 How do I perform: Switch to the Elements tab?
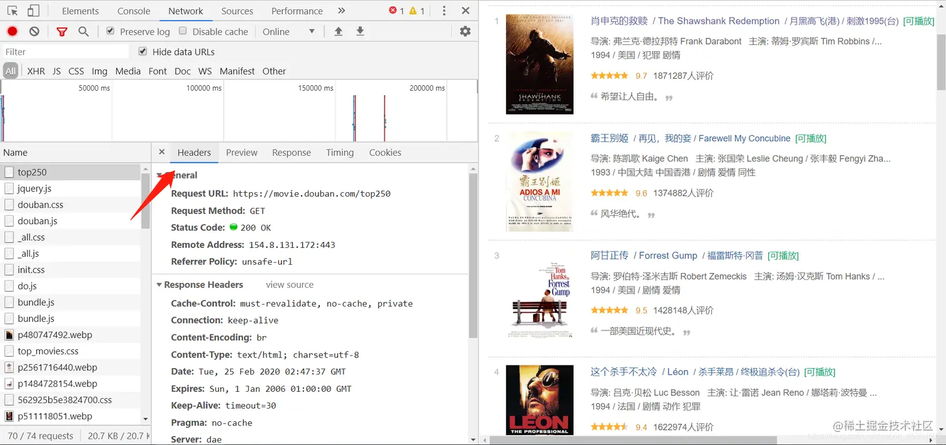[81, 11]
